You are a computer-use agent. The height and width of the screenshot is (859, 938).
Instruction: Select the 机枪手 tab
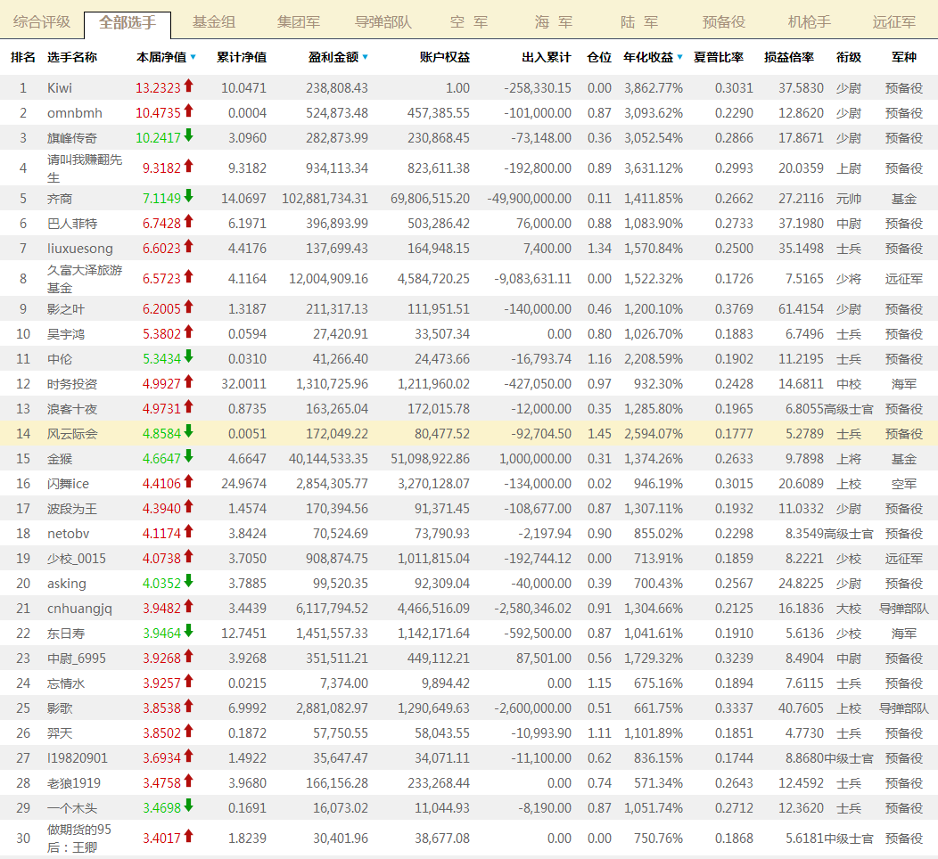pos(810,22)
